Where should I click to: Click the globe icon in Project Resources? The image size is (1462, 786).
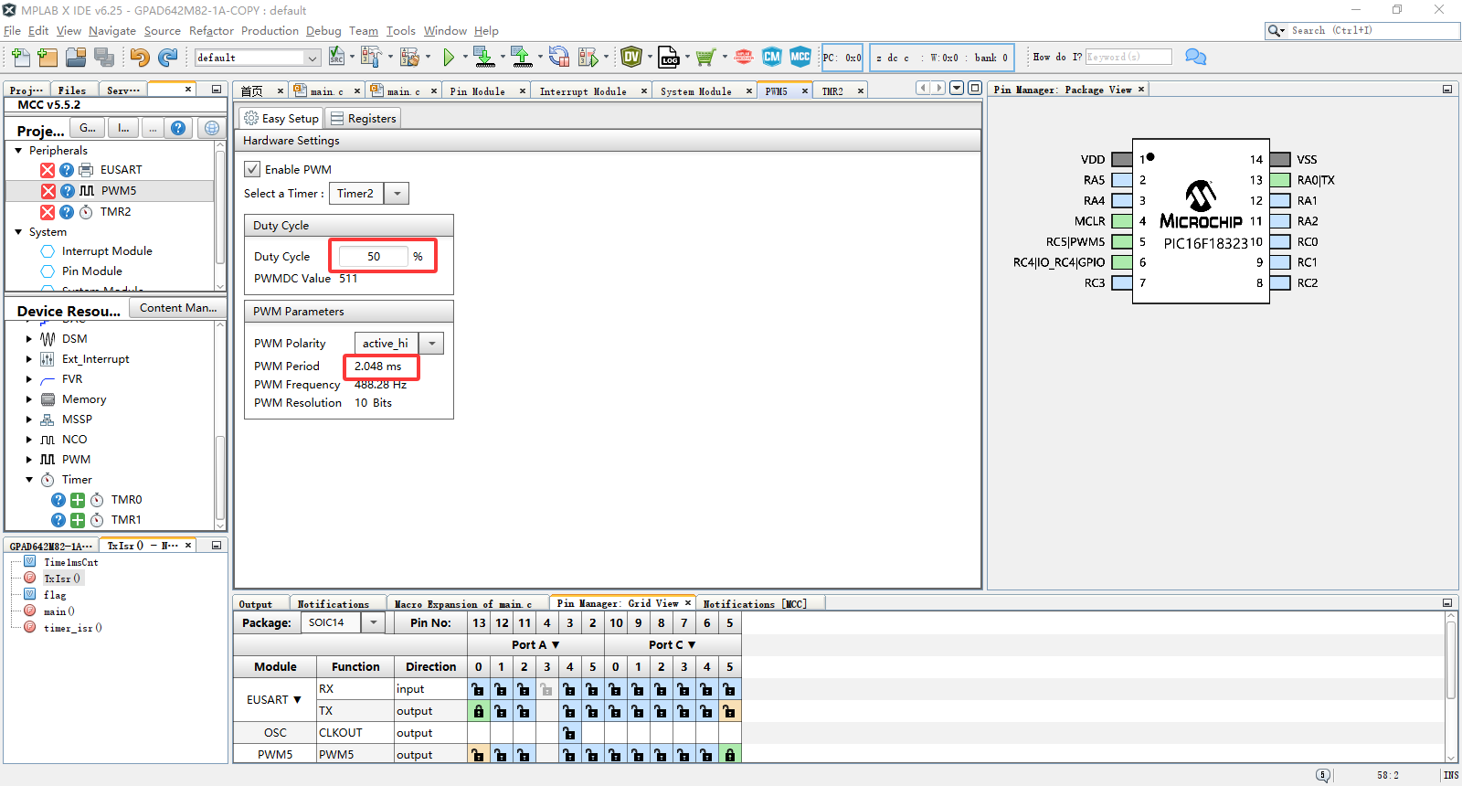[x=211, y=128]
